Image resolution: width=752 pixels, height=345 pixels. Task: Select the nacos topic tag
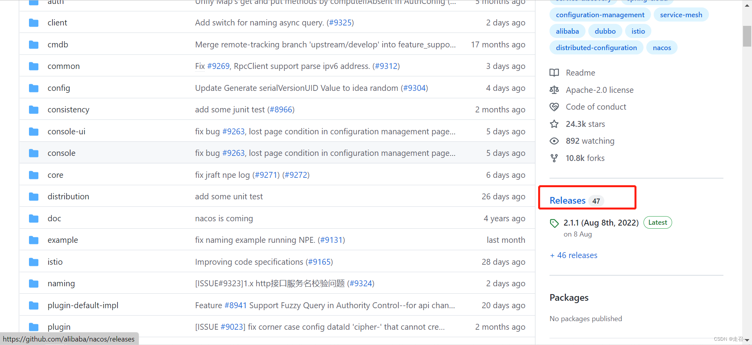[x=662, y=48]
